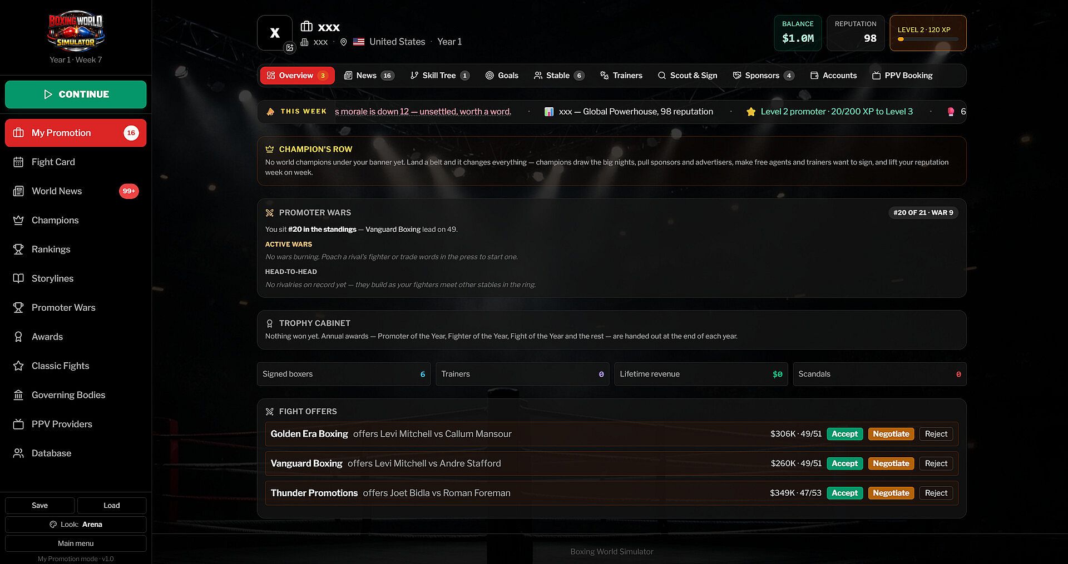Click the Champions crown icon in sidebar
The width and height of the screenshot is (1068, 564).
tap(18, 221)
